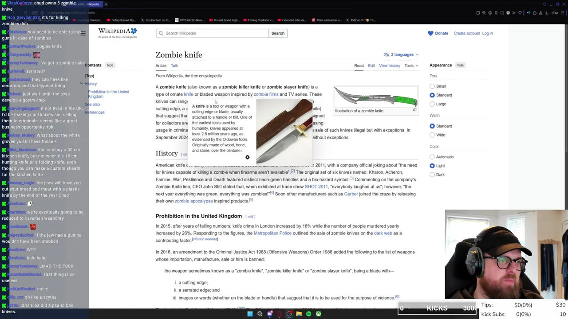Open Windows Start menu
The image size is (568, 319).
250,314
